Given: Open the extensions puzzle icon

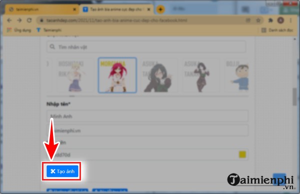Looking at the screenshot, I should point(270,20).
